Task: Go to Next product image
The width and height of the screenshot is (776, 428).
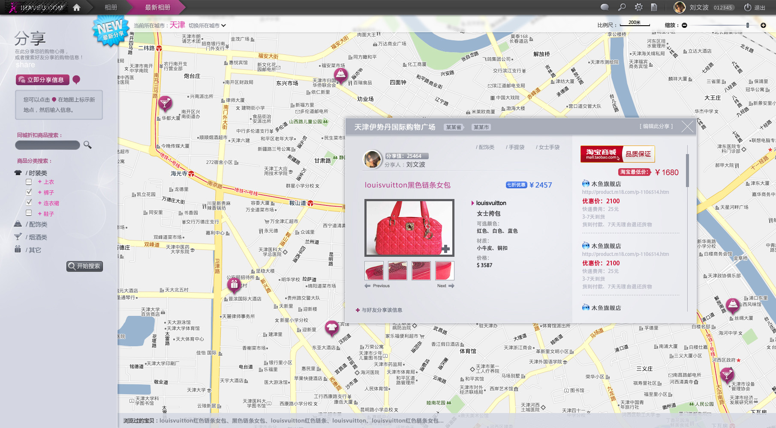Action: (445, 285)
